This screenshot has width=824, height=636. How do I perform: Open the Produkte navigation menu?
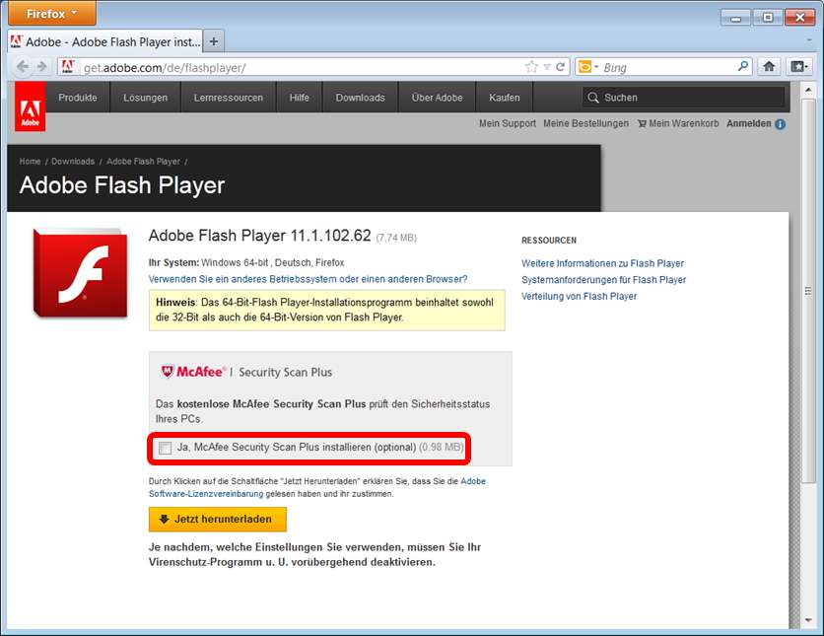78,98
